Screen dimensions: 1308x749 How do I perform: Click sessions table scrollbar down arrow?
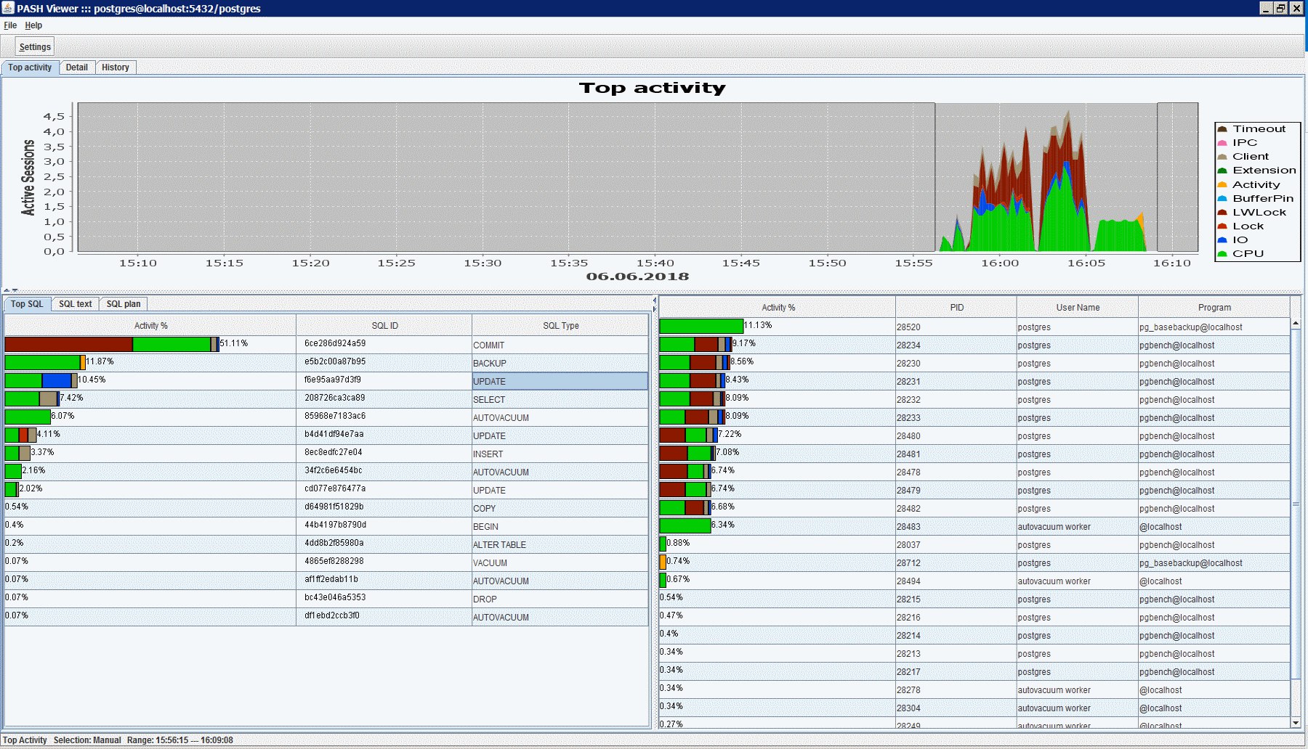1296,723
